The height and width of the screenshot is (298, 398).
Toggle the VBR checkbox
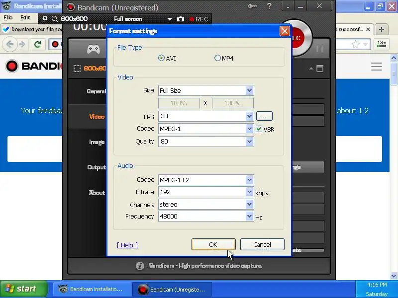(259, 129)
